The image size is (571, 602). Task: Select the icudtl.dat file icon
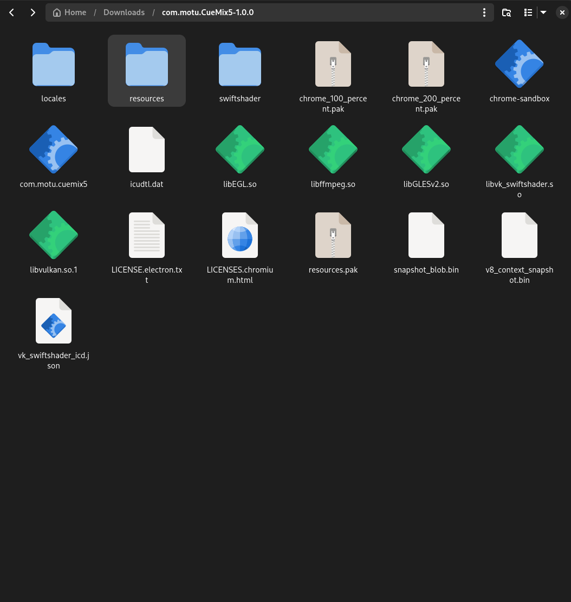coord(147,150)
